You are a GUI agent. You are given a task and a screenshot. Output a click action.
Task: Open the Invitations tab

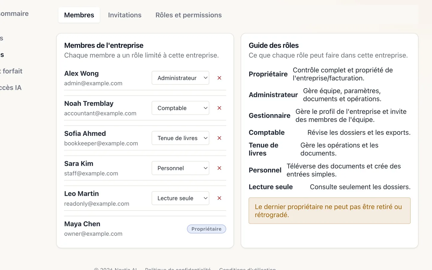[125, 15]
